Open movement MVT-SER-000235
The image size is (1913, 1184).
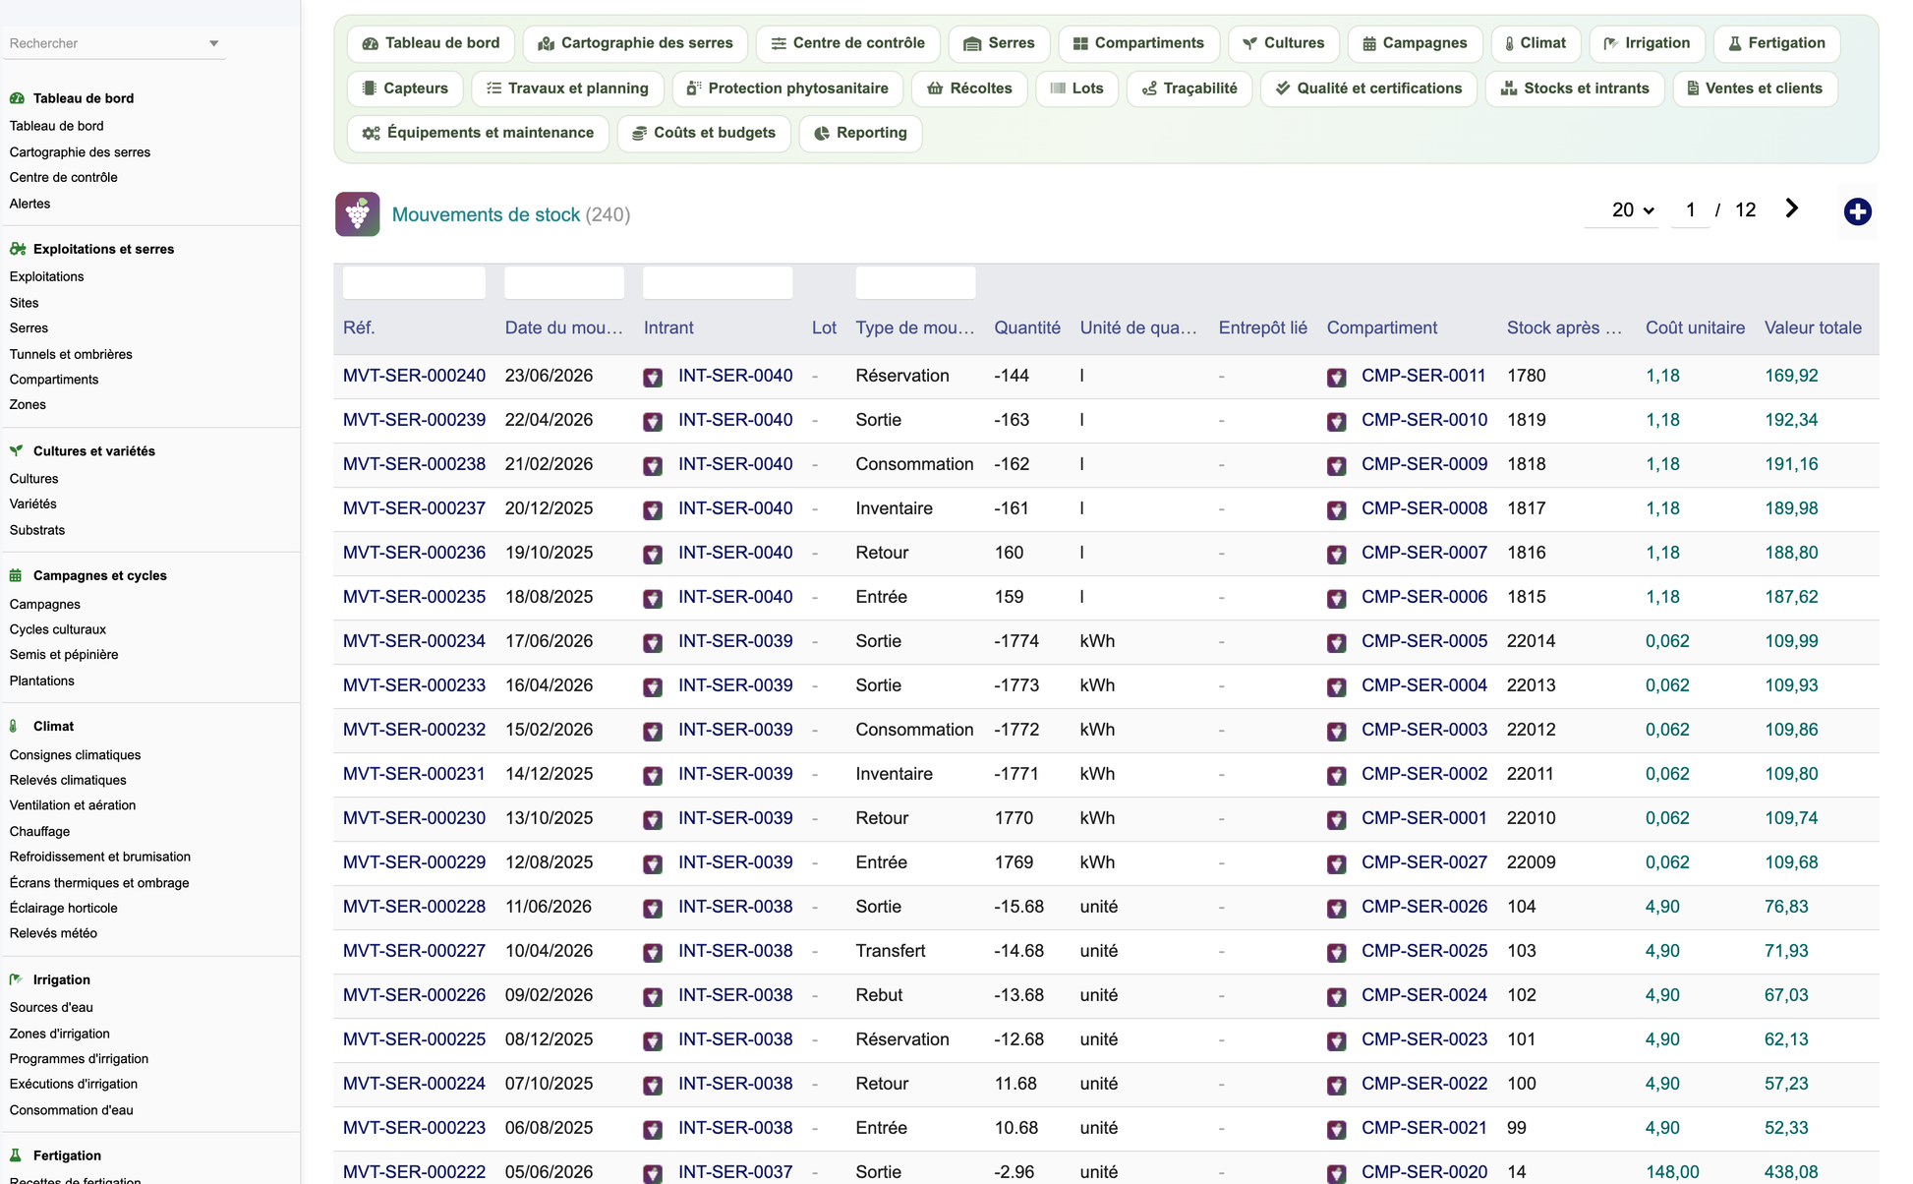tap(414, 597)
